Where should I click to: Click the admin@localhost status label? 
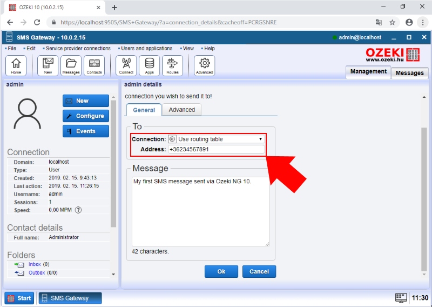point(360,37)
